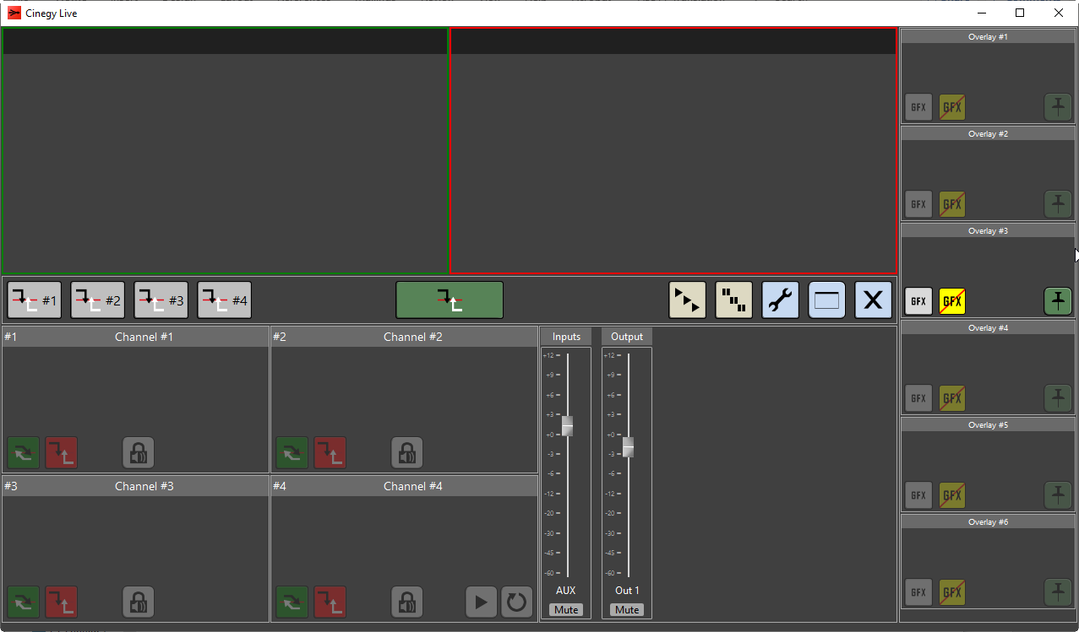This screenshot has height=632, width=1079.
Task: Click the GFX button in Overlay #4
Action: coord(919,398)
